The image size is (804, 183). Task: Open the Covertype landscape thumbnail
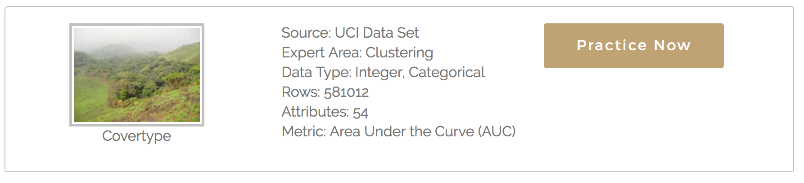click(x=136, y=74)
